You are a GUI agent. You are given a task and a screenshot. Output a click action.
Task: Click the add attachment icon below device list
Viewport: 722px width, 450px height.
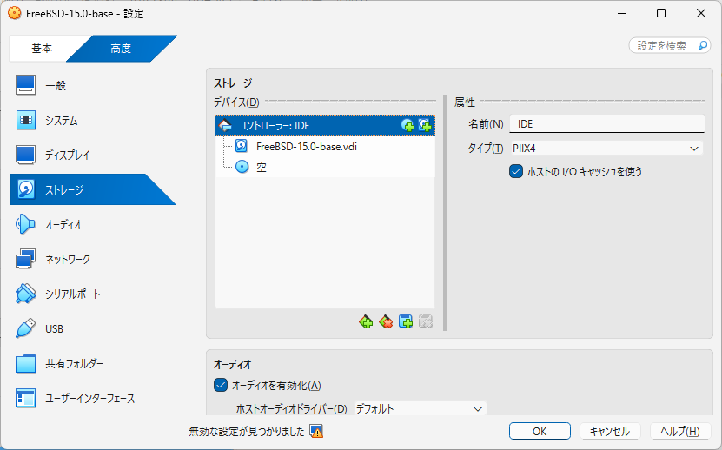(x=406, y=321)
